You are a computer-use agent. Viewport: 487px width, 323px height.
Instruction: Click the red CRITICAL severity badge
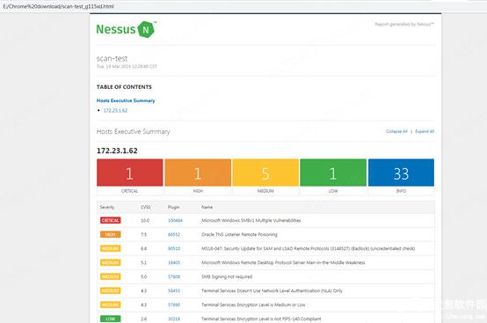[x=110, y=220]
